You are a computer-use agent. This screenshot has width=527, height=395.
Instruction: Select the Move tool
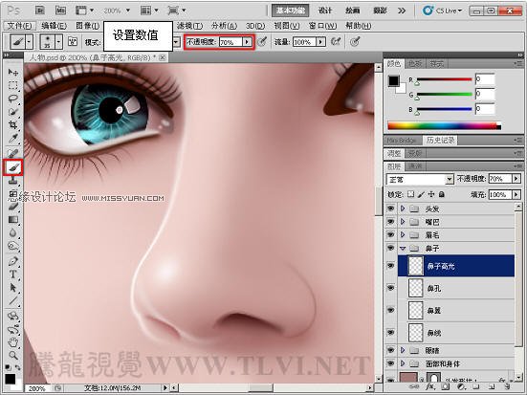point(13,72)
